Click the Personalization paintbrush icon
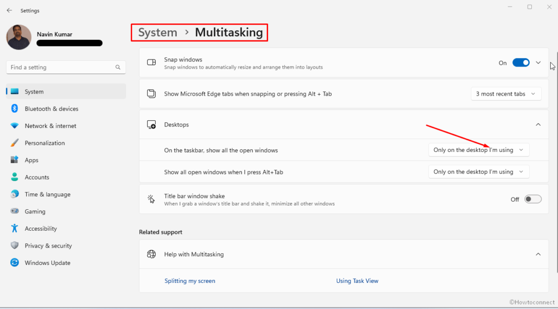Image resolution: width=558 pixels, height=309 pixels. pyautogui.click(x=14, y=143)
